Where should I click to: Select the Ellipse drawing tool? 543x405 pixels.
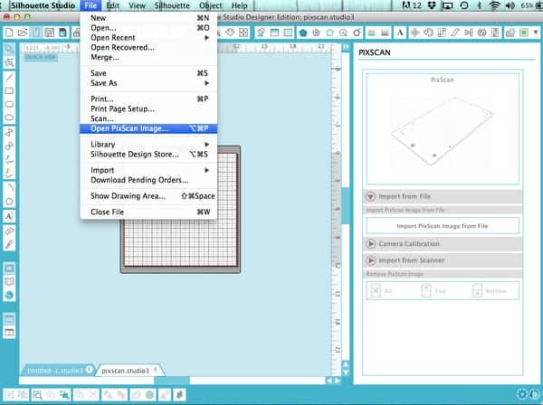coord(9,118)
